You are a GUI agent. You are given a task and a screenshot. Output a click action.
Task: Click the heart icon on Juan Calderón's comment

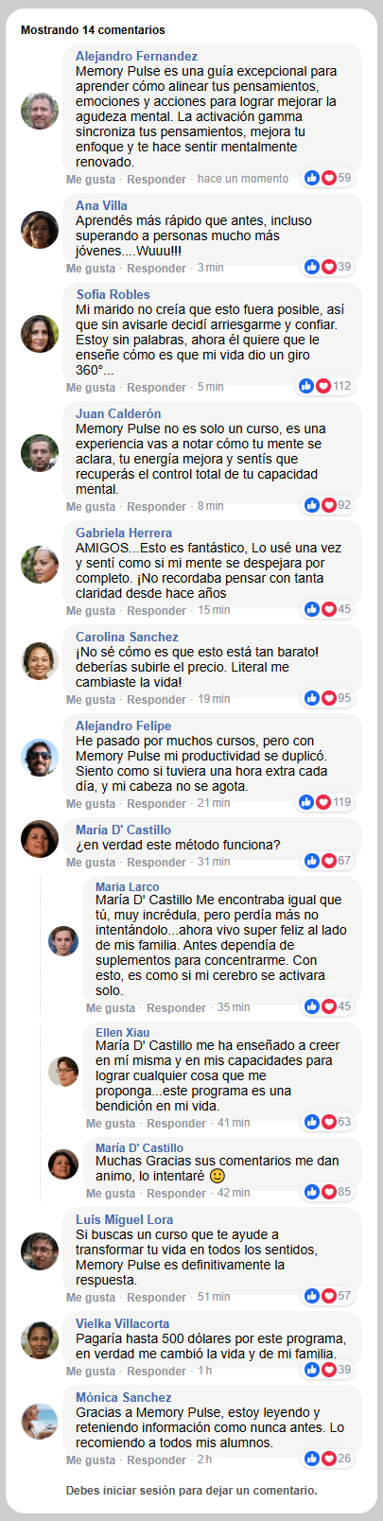[x=329, y=505]
